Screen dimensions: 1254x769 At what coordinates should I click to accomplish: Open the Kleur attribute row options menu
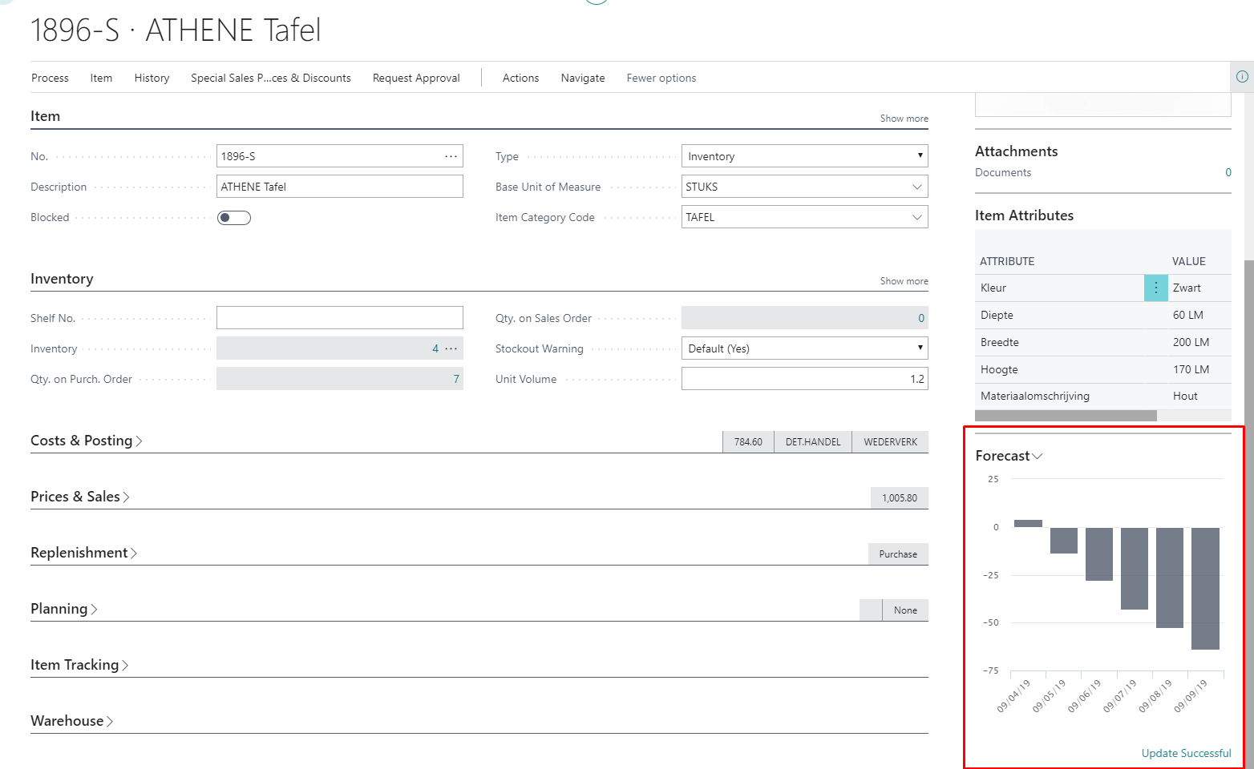pos(1155,288)
